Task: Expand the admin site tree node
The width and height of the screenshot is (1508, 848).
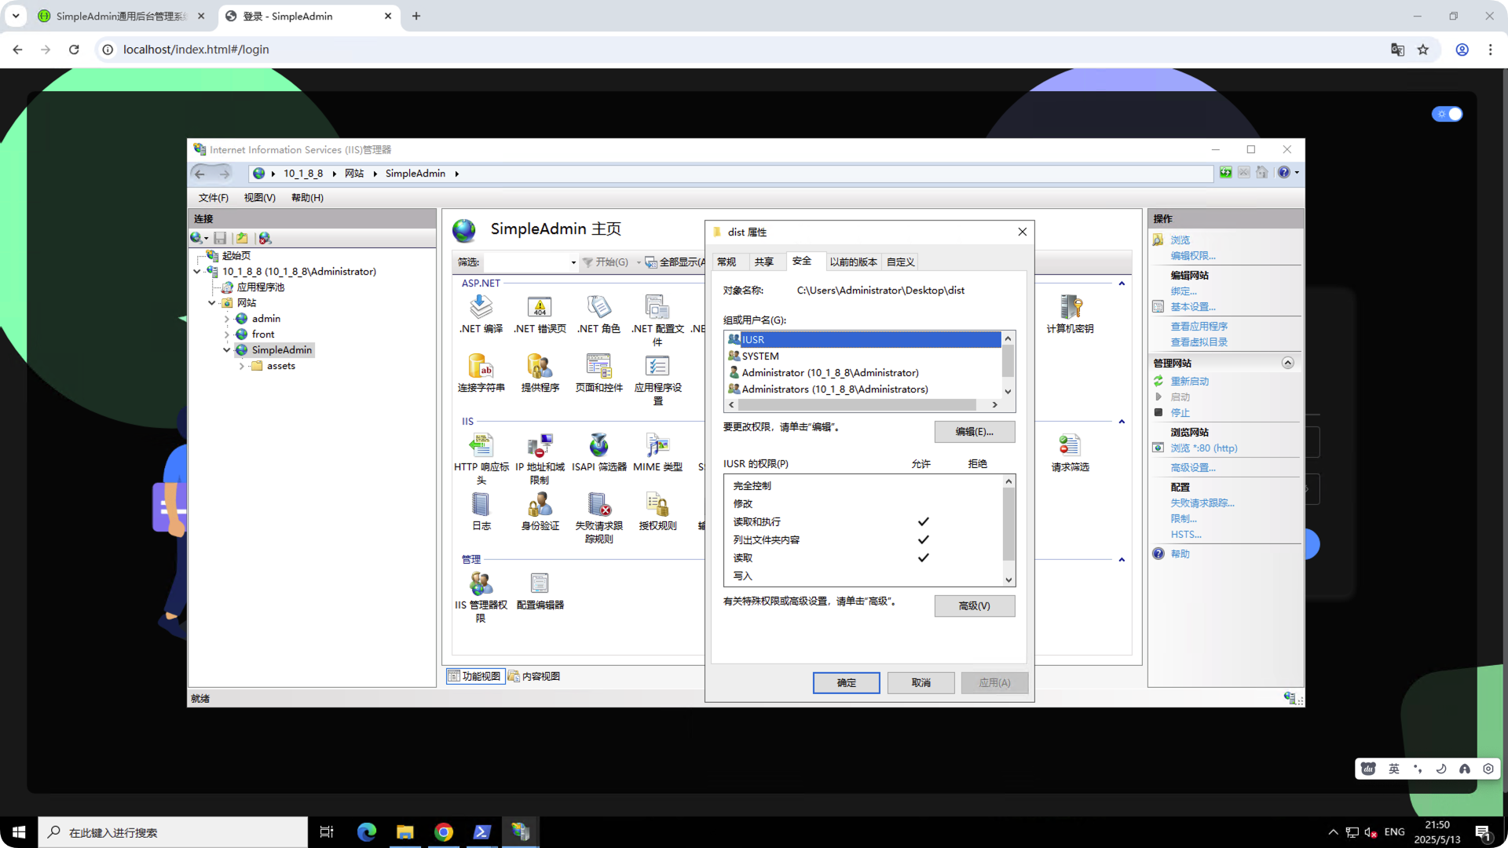Action: pos(226,319)
